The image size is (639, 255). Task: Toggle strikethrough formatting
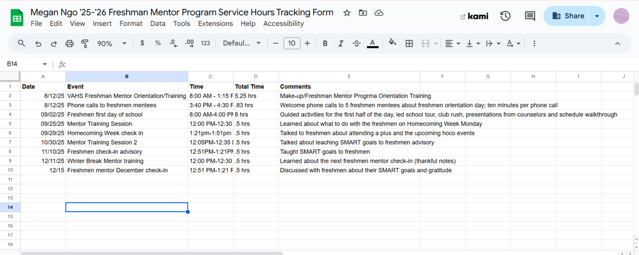coord(356,43)
